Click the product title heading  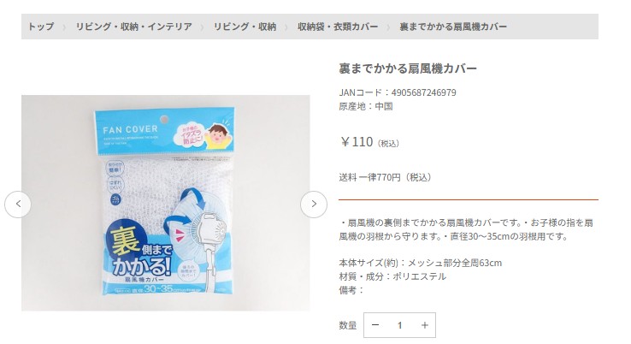[x=408, y=68]
